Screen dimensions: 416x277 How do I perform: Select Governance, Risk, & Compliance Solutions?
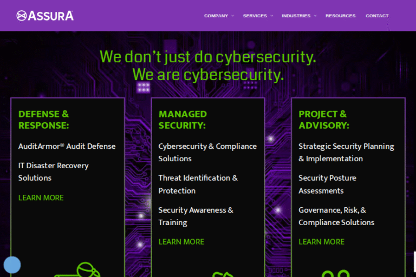[x=336, y=216]
